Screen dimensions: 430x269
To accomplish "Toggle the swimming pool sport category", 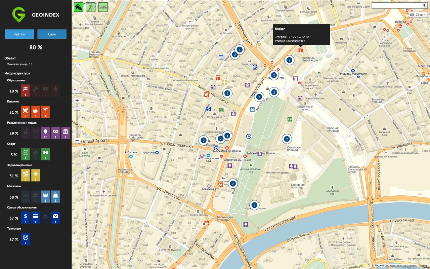I will coord(26,154).
